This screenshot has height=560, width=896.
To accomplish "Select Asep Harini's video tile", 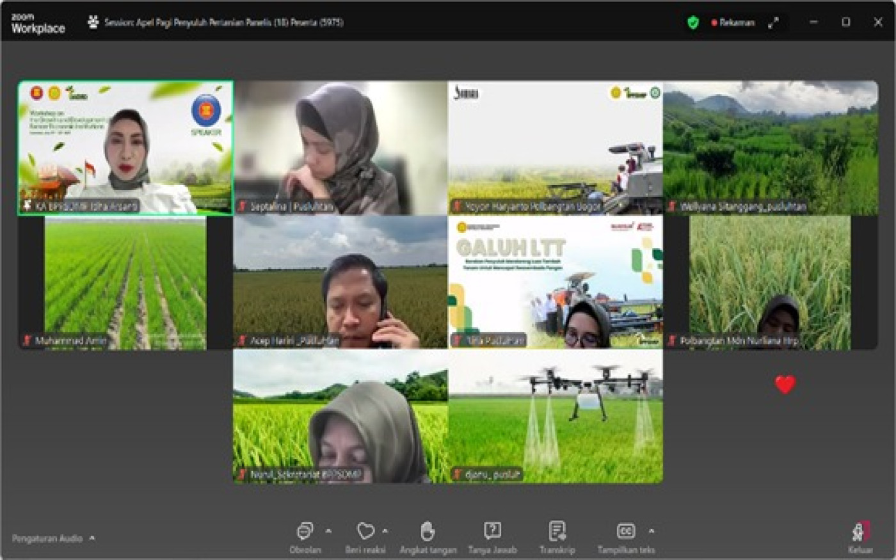I will [x=340, y=282].
